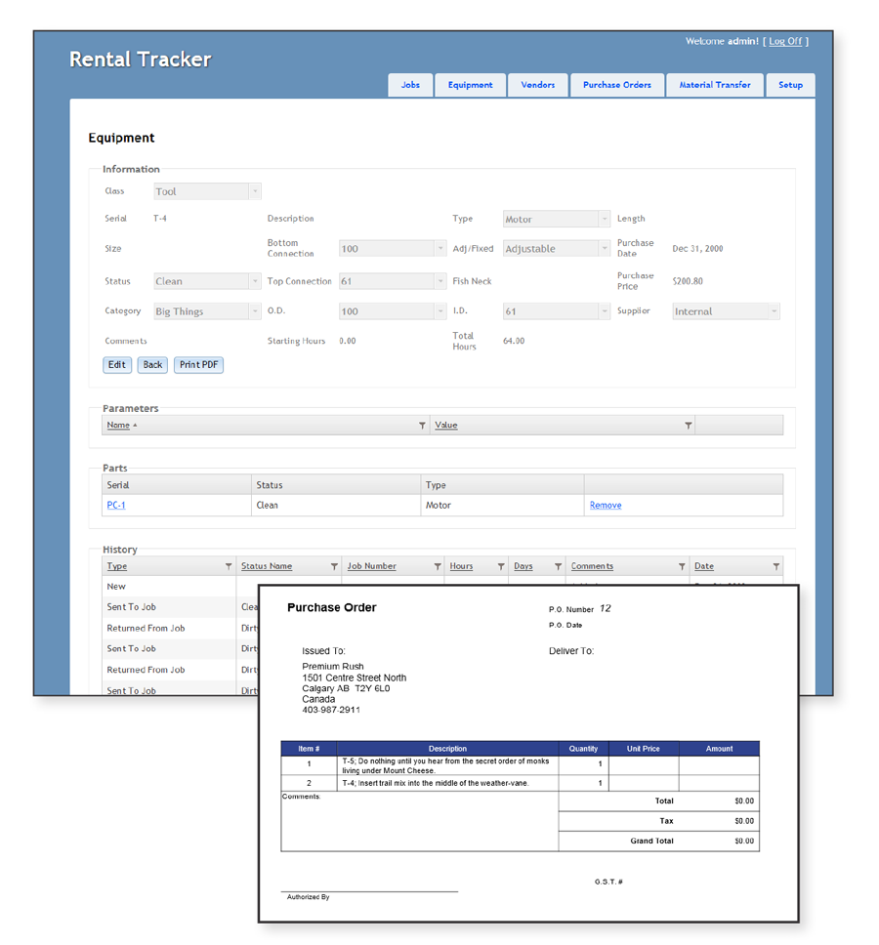Click the purchase date Dec 31, 2000
Screen dimensions: 879x945
(697, 248)
